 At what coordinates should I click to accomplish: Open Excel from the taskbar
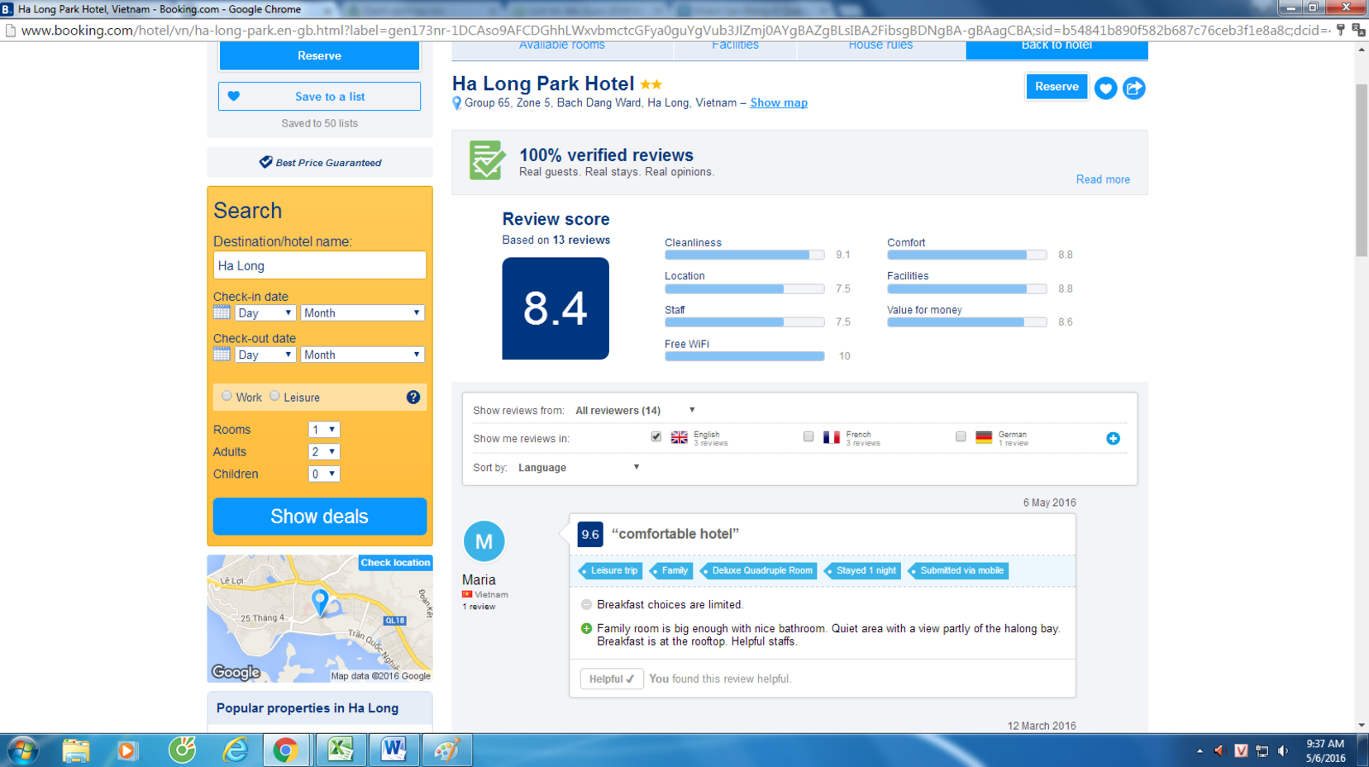click(x=341, y=750)
